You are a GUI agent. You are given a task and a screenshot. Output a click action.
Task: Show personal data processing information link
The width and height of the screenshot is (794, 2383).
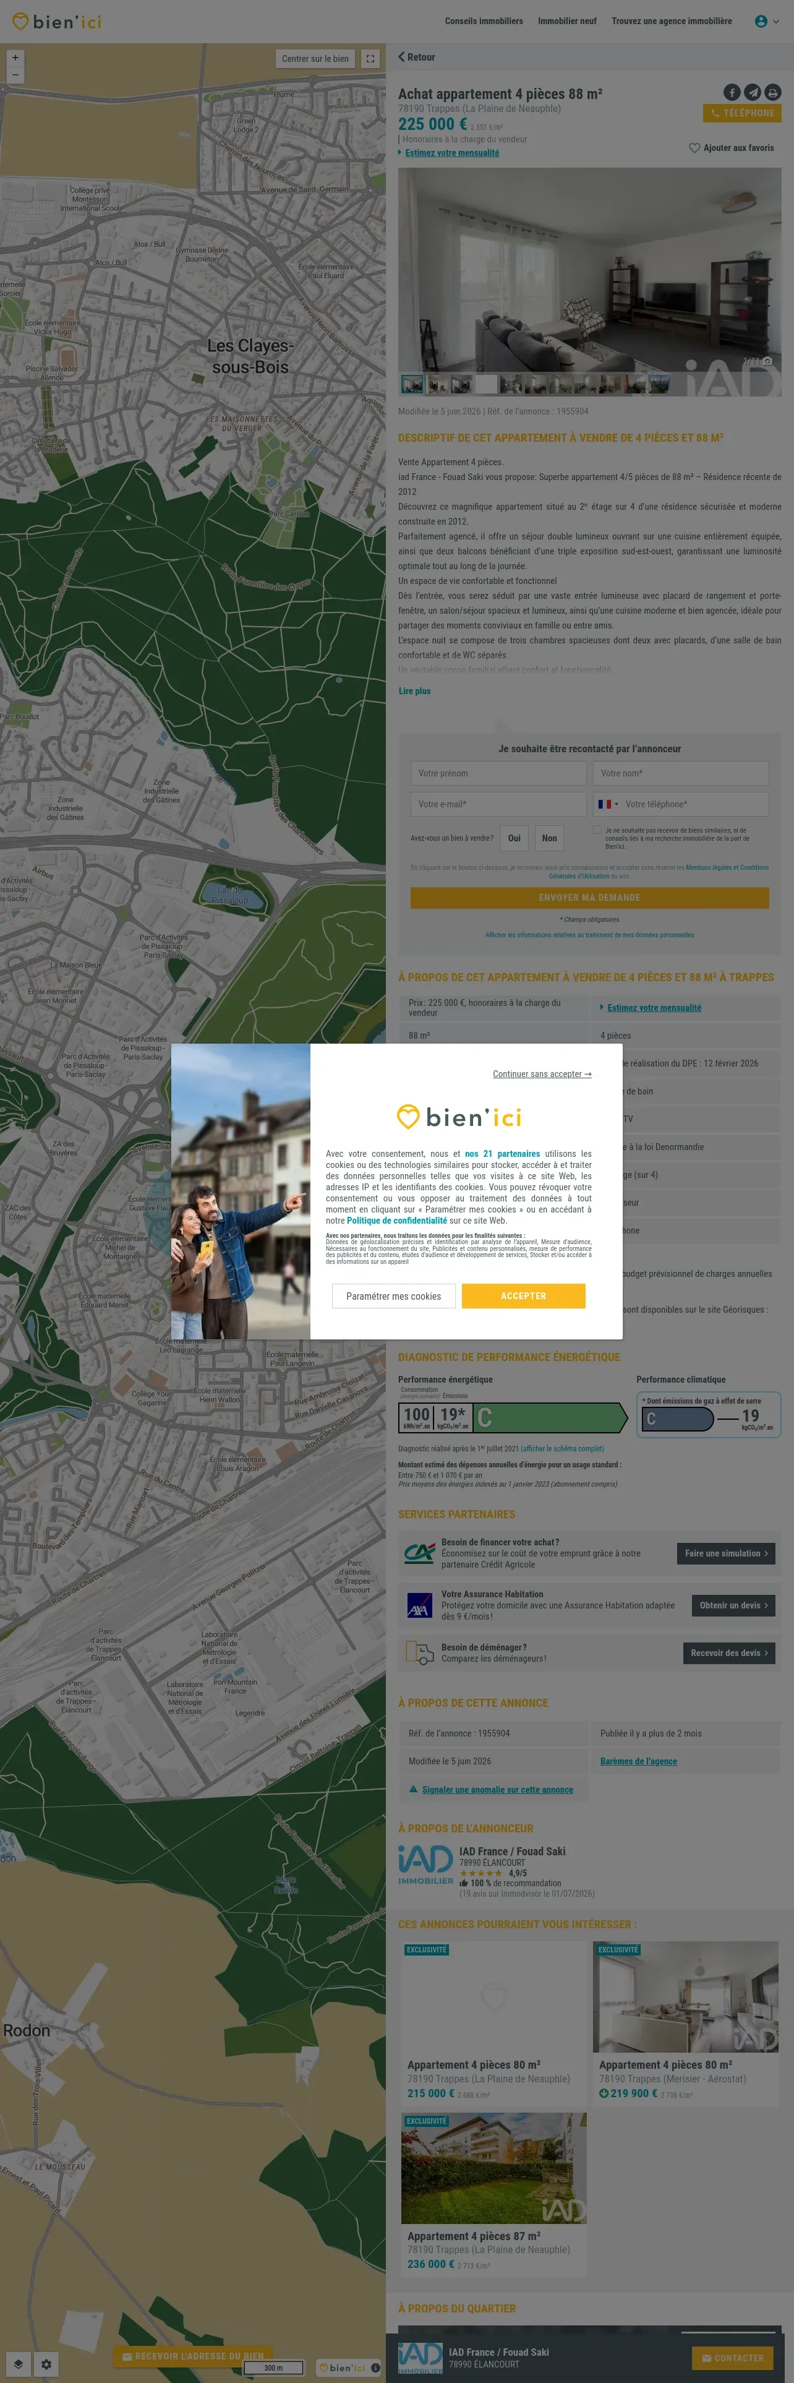pyautogui.click(x=590, y=934)
